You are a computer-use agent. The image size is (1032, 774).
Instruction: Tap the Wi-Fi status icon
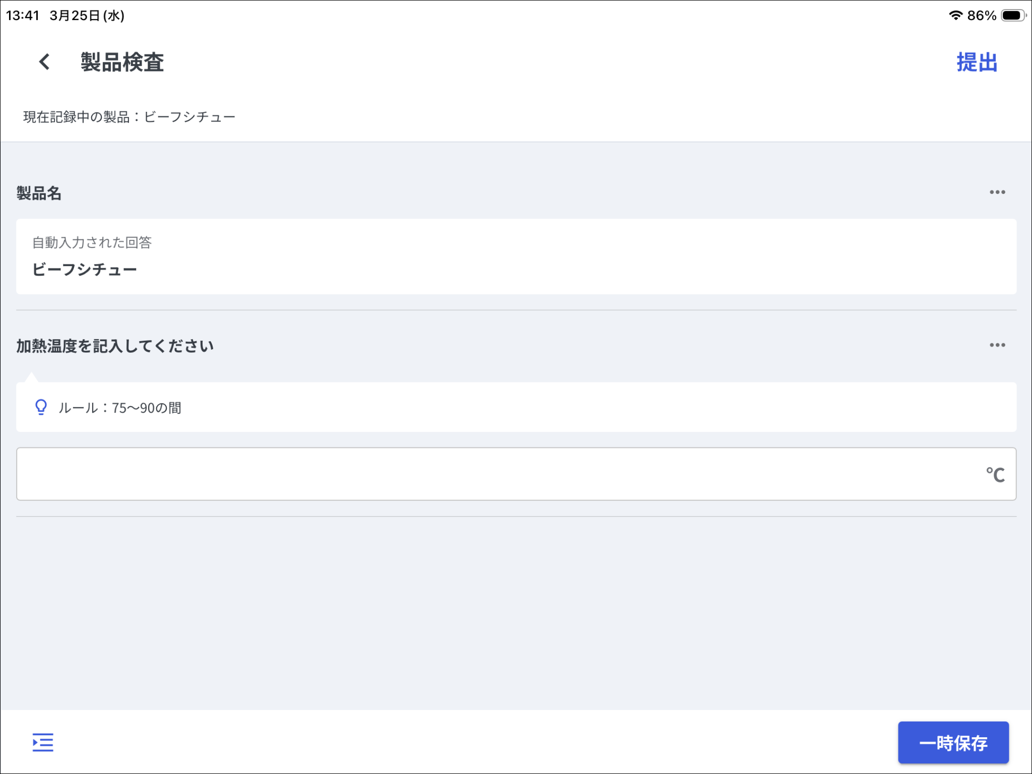click(955, 15)
